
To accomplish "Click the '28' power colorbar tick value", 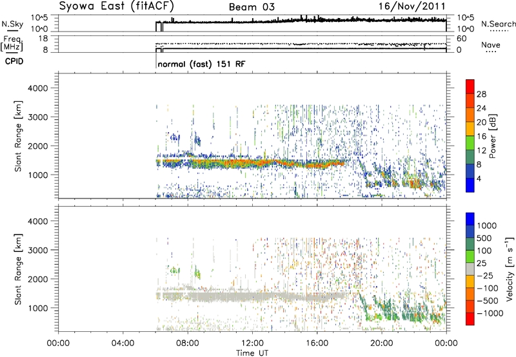I will coord(481,95).
